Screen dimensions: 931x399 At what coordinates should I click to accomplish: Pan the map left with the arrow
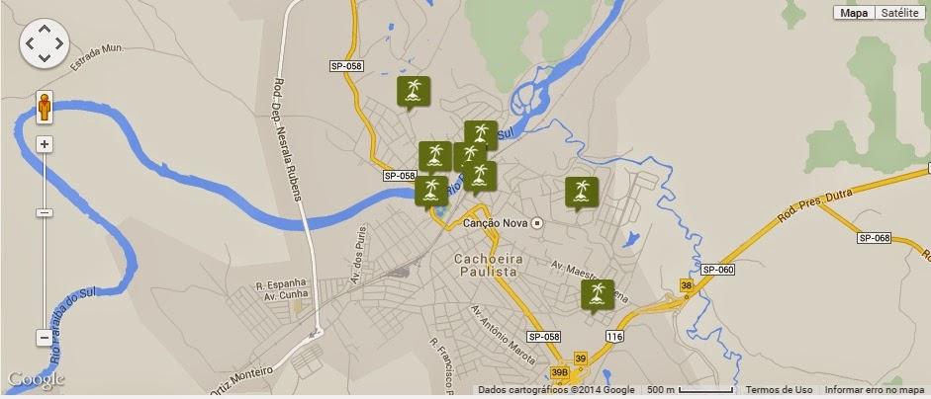pos(29,43)
